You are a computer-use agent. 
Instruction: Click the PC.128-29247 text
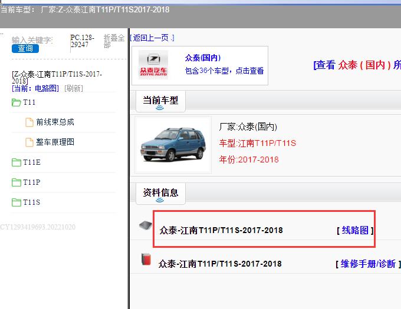pos(83,41)
